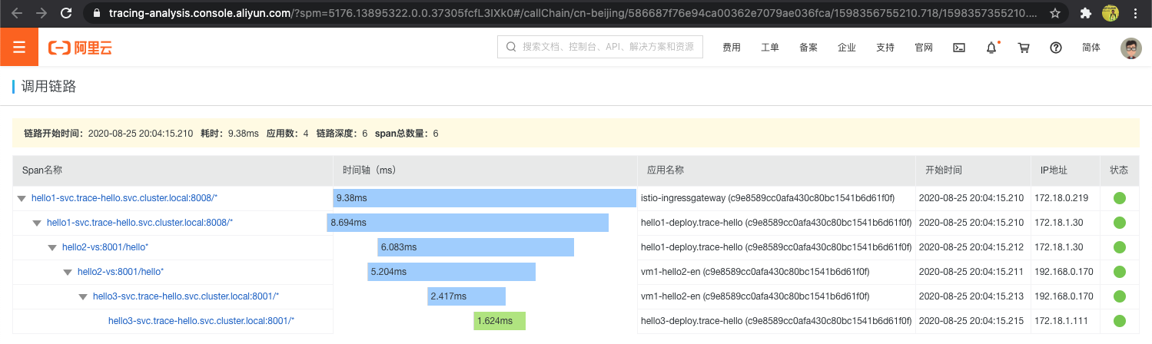Click the istio-ingressgateway application name
This screenshot has height=344, width=1152.
[x=768, y=198]
